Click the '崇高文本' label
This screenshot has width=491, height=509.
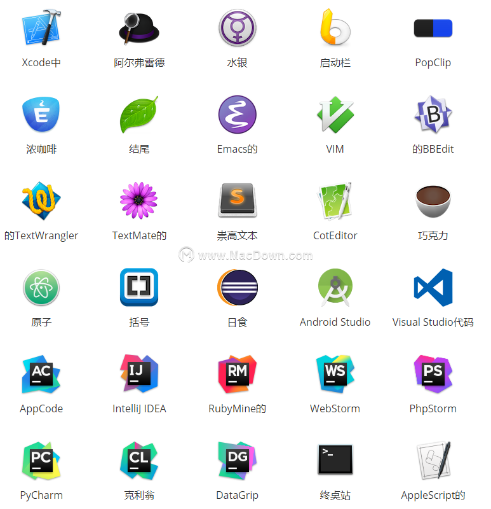pos(237,235)
